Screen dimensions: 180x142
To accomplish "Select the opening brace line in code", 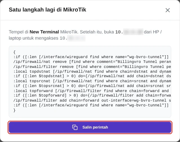I will (x=14, y=52).
